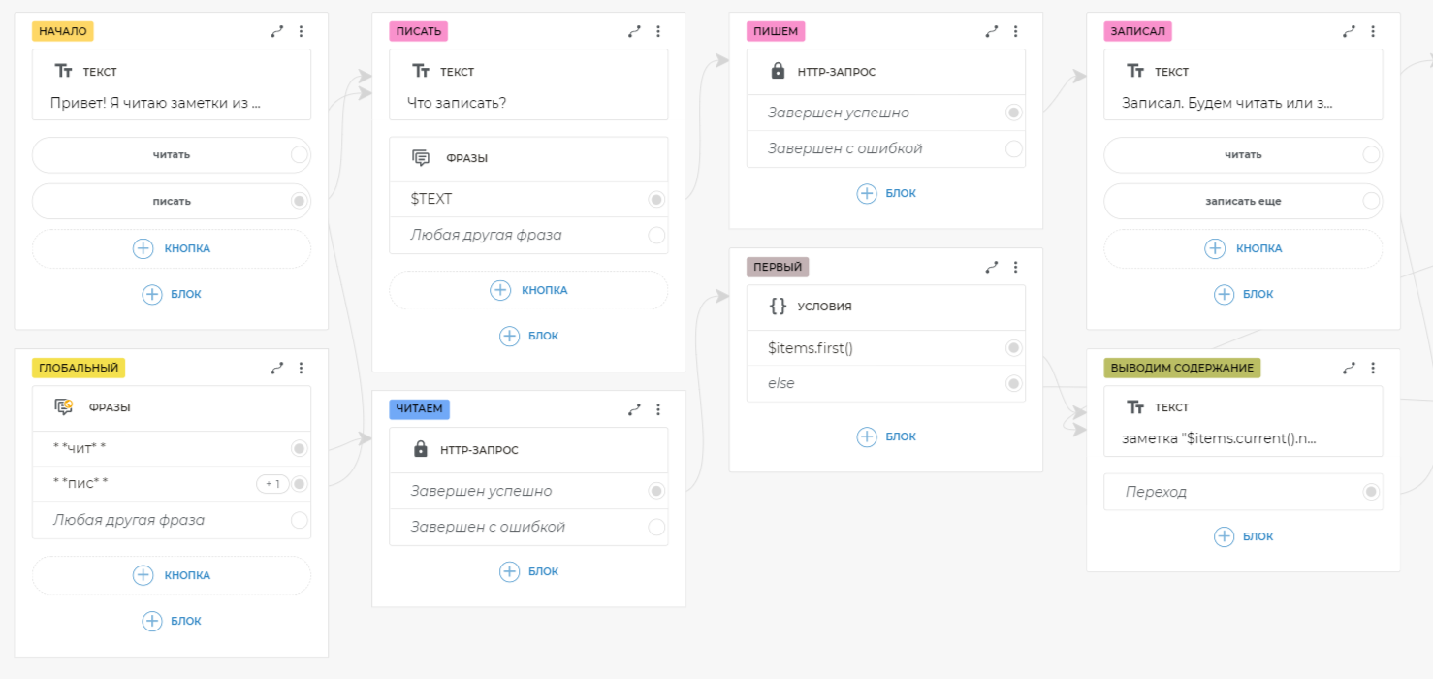Click the connection icon on ВЫВОДИМ СОДЕРЖАНИЕ card
The height and width of the screenshot is (679, 1433).
pos(1349,368)
